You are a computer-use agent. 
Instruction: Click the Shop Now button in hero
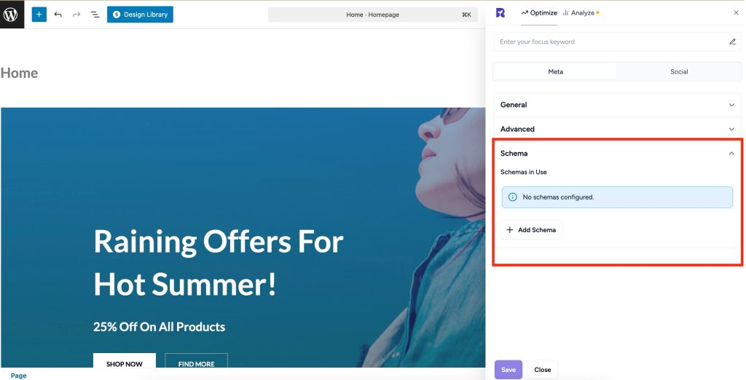click(124, 363)
